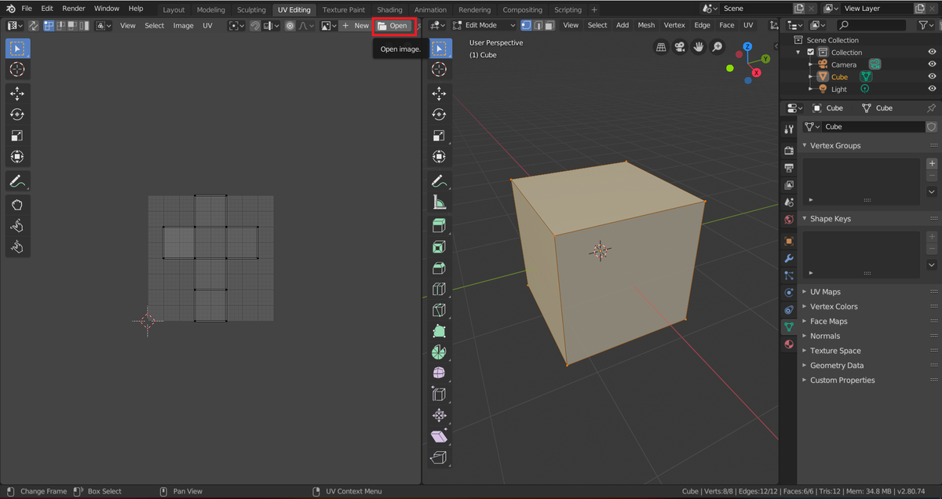
Task: Choose the Annotate tool in UV editor
Action: pos(17,180)
